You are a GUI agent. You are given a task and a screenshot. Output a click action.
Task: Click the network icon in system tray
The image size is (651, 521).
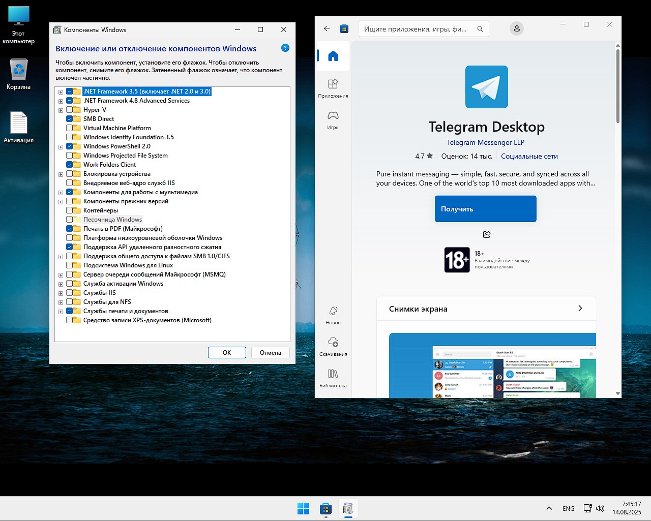(587, 508)
